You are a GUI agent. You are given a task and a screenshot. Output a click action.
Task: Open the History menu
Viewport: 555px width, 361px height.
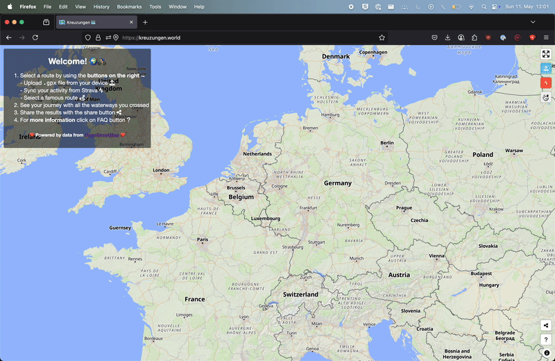tap(101, 7)
